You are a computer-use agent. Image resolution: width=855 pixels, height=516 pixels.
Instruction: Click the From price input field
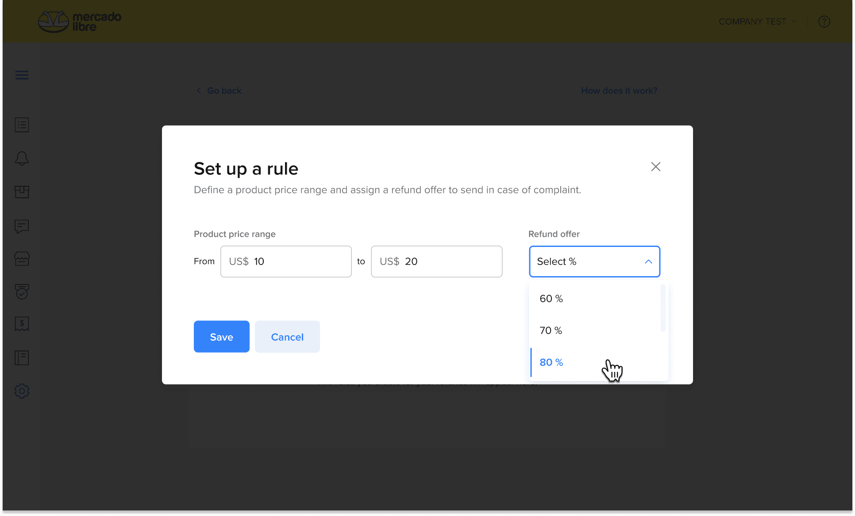286,262
